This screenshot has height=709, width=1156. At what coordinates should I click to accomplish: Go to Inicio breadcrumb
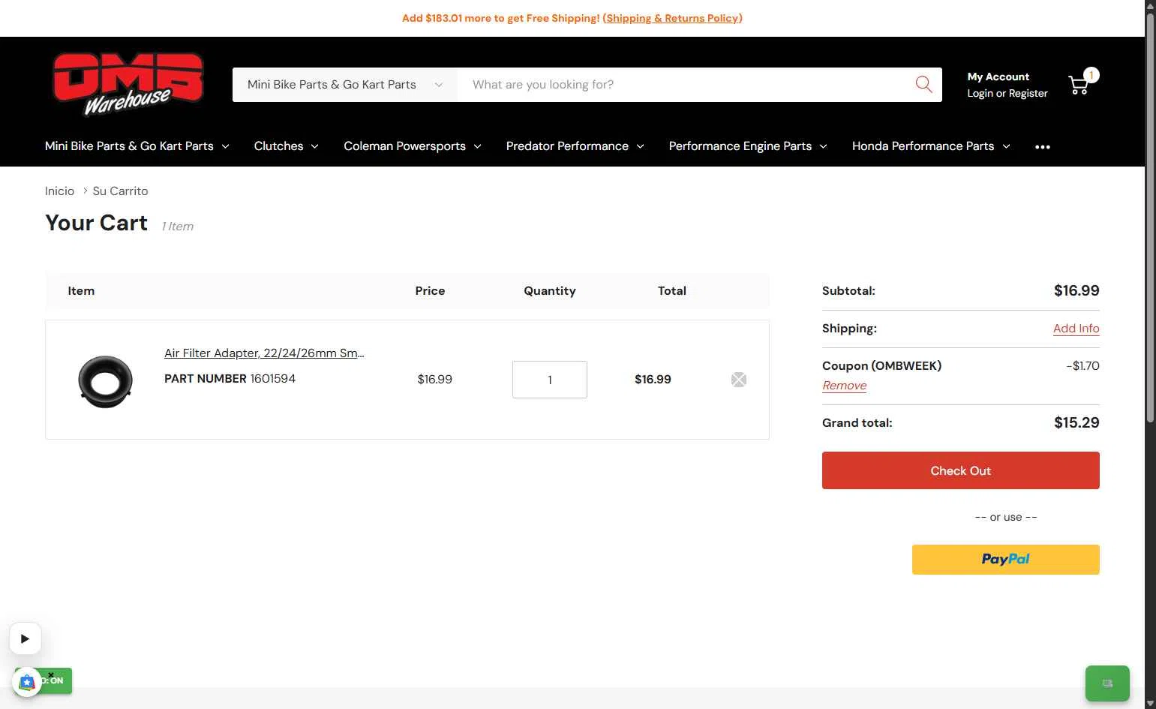point(59,191)
